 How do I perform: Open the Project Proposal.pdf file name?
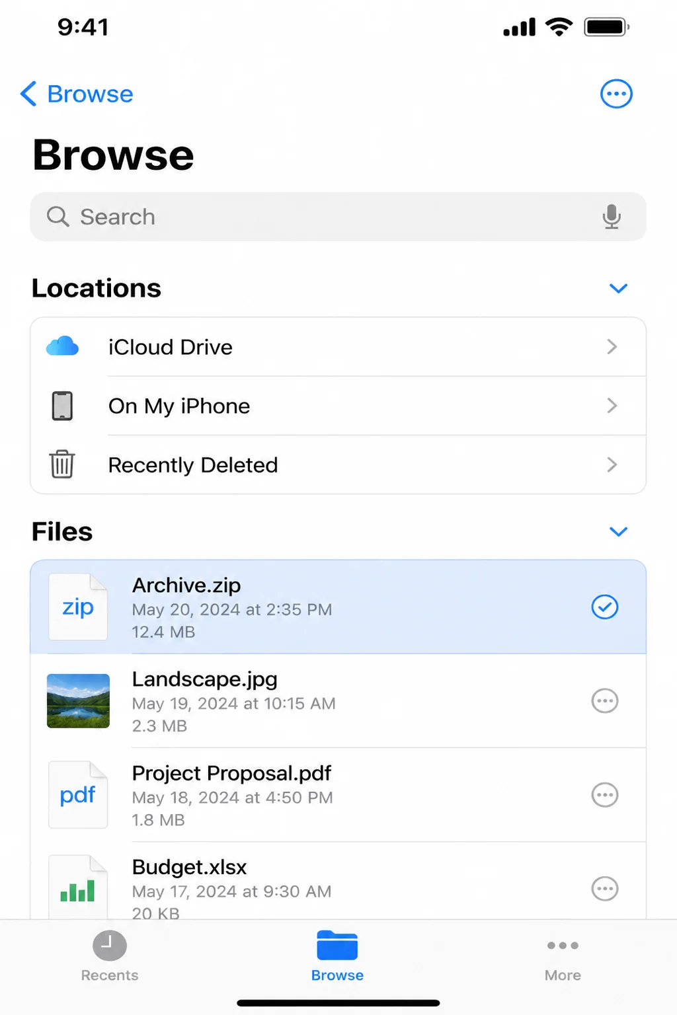click(x=231, y=773)
